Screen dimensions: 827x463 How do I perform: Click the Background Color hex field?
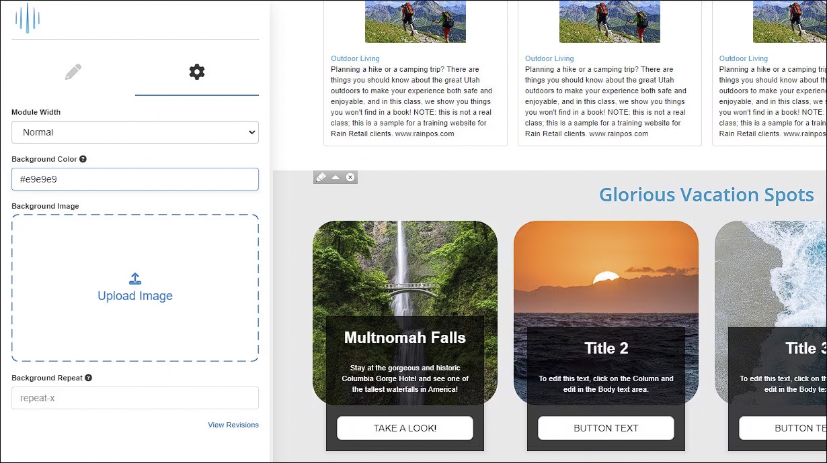(135, 179)
